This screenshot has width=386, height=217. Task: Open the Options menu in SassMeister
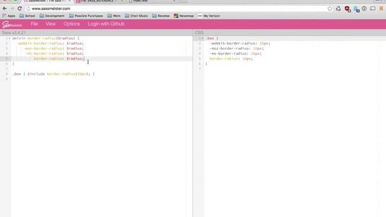(72, 24)
